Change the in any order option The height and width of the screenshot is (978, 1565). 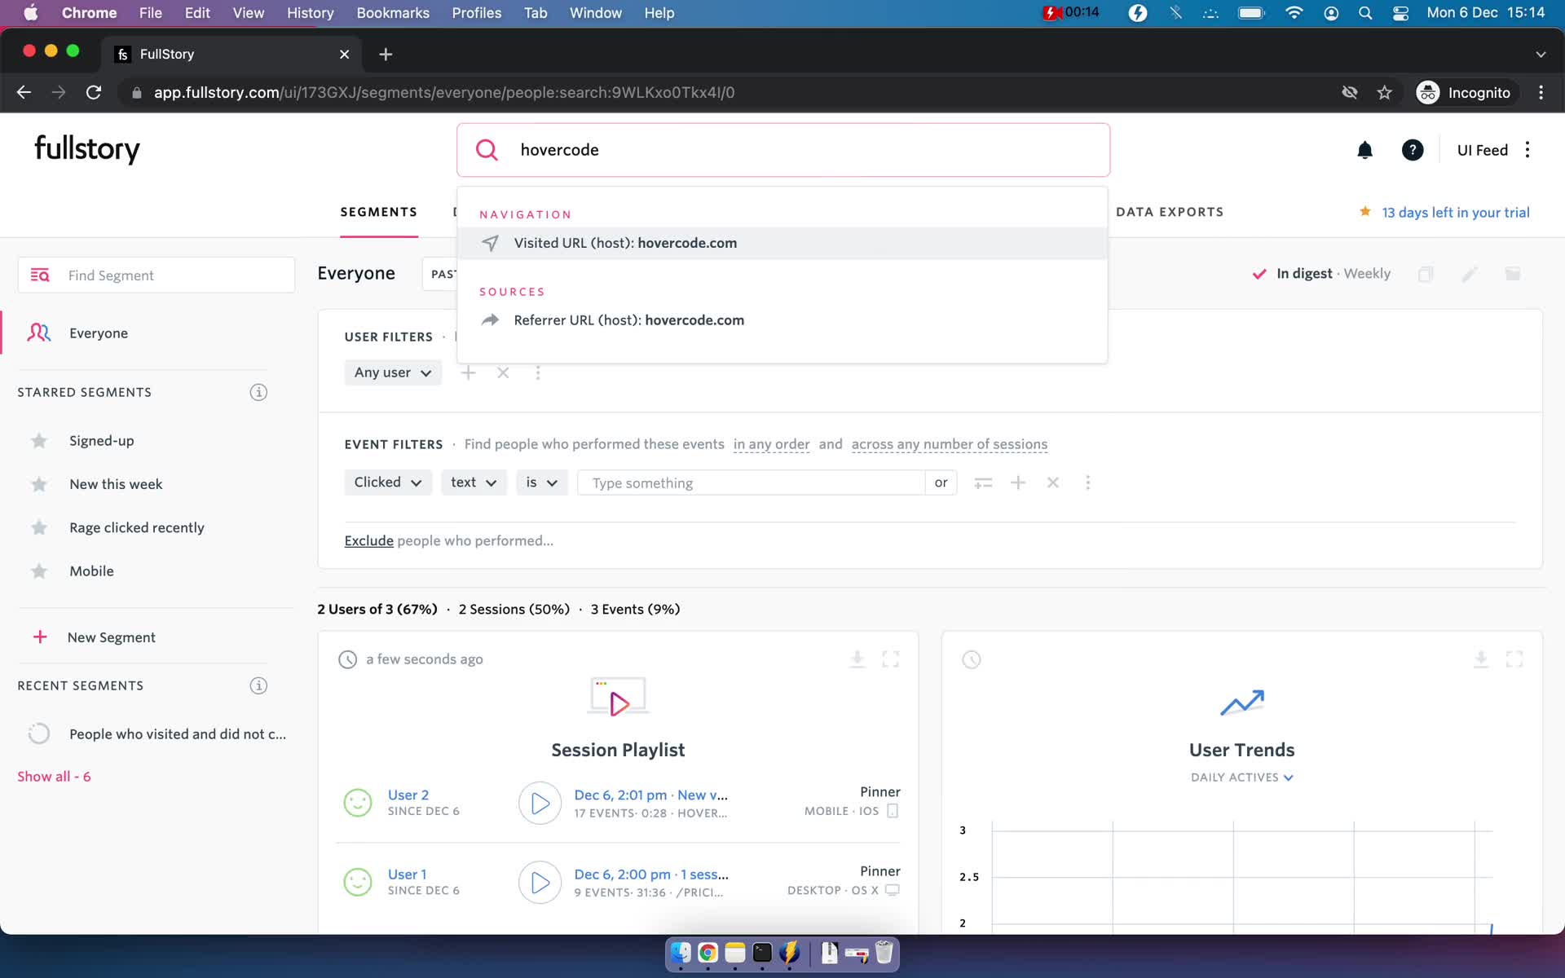tap(771, 444)
